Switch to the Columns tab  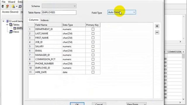pyautogui.click(x=34, y=20)
